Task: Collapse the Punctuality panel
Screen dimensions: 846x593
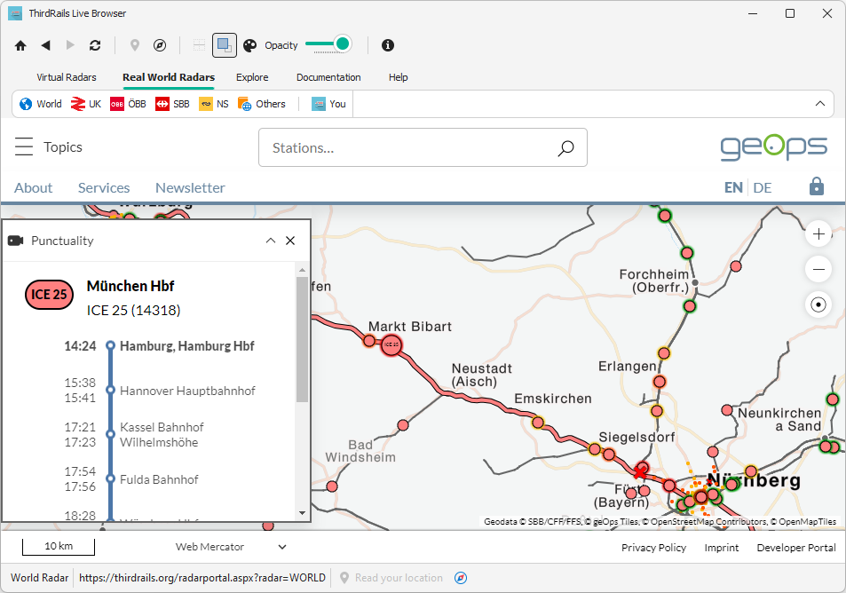Action: point(271,241)
